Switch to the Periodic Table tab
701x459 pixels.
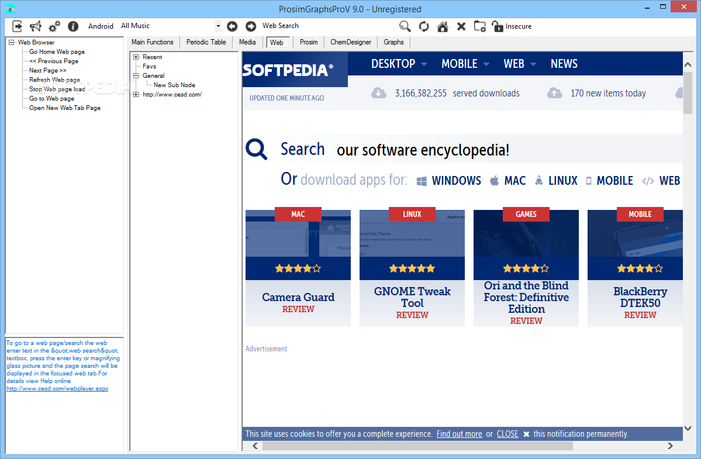[206, 42]
